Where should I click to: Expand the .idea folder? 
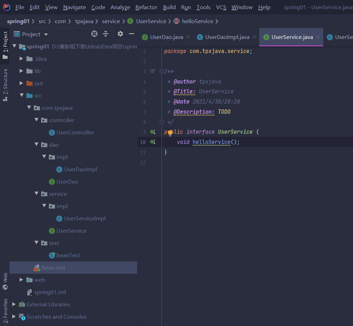click(x=21, y=59)
